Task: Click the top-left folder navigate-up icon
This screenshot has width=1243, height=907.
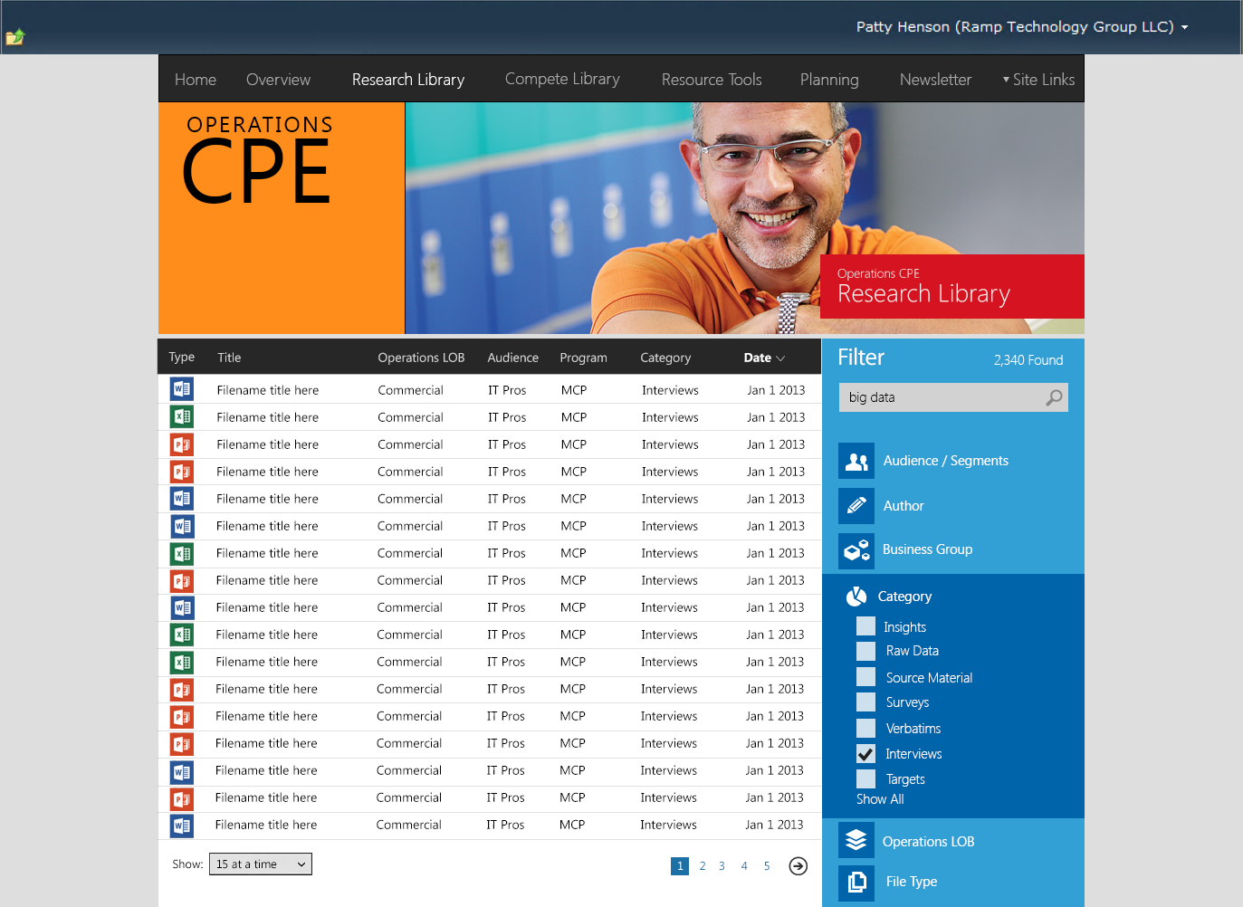Action: [x=15, y=37]
